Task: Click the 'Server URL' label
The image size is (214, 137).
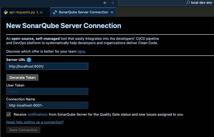Action: coord(16,60)
